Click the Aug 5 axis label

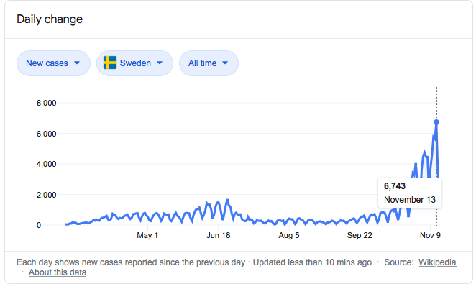pyautogui.click(x=289, y=235)
